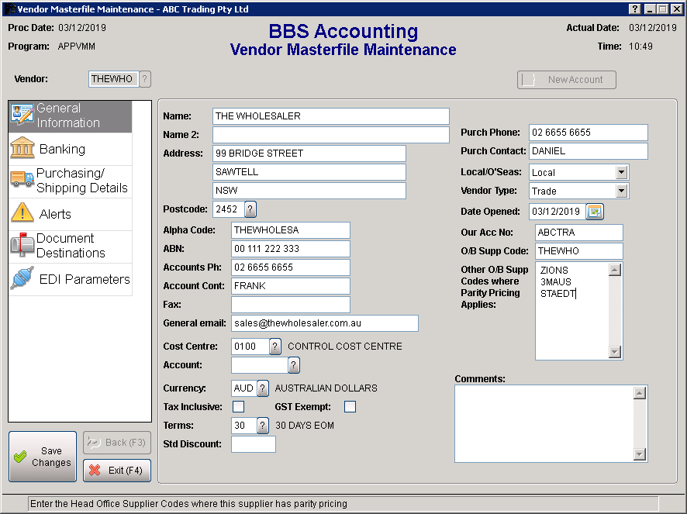Screen dimensions: 687x514
Task: Open the Currency lookup icon
Action: (263, 388)
